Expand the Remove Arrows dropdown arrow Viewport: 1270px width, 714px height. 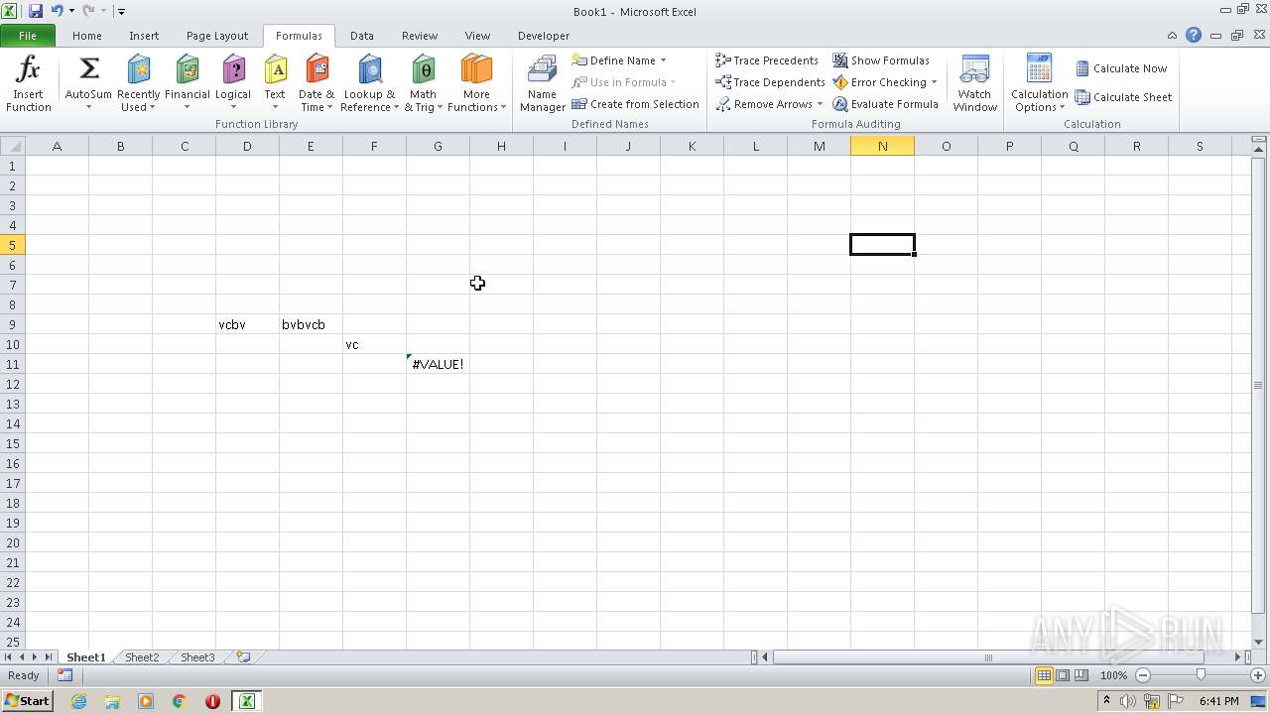coord(820,104)
